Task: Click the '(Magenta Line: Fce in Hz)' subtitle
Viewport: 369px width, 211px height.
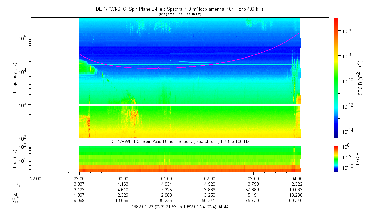Action: [x=179, y=14]
